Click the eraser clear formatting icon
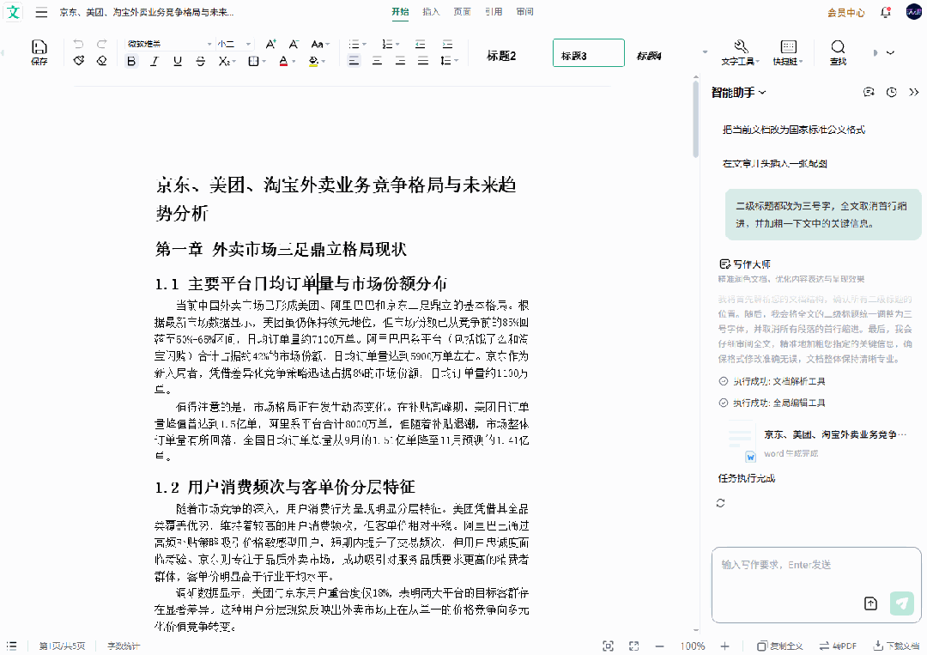Viewport: 927px width, 655px height. [102, 61]
